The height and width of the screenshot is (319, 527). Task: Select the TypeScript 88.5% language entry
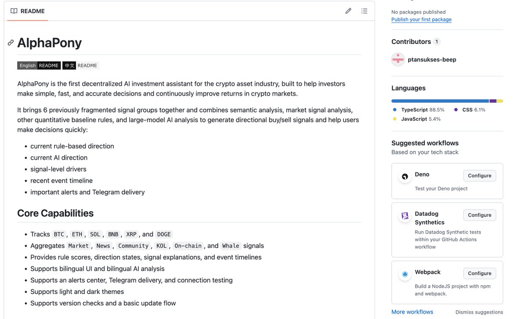click(419, 110)
